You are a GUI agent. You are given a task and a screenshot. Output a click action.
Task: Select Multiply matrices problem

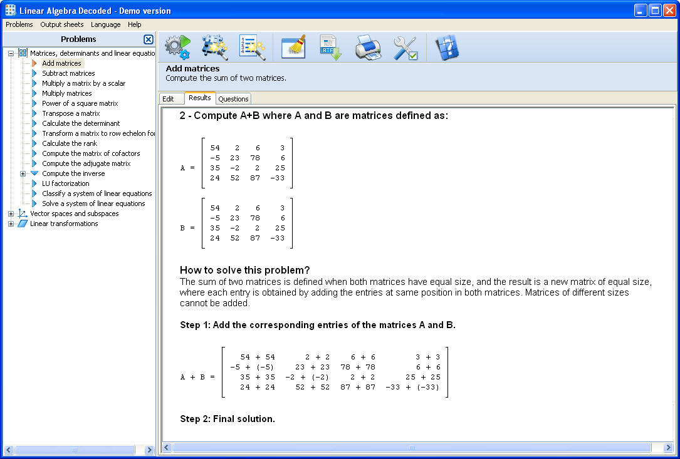point(67,93)
